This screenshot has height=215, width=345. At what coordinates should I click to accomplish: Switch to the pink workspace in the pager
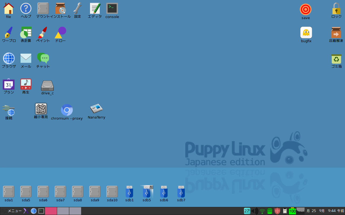coord(51,211)
